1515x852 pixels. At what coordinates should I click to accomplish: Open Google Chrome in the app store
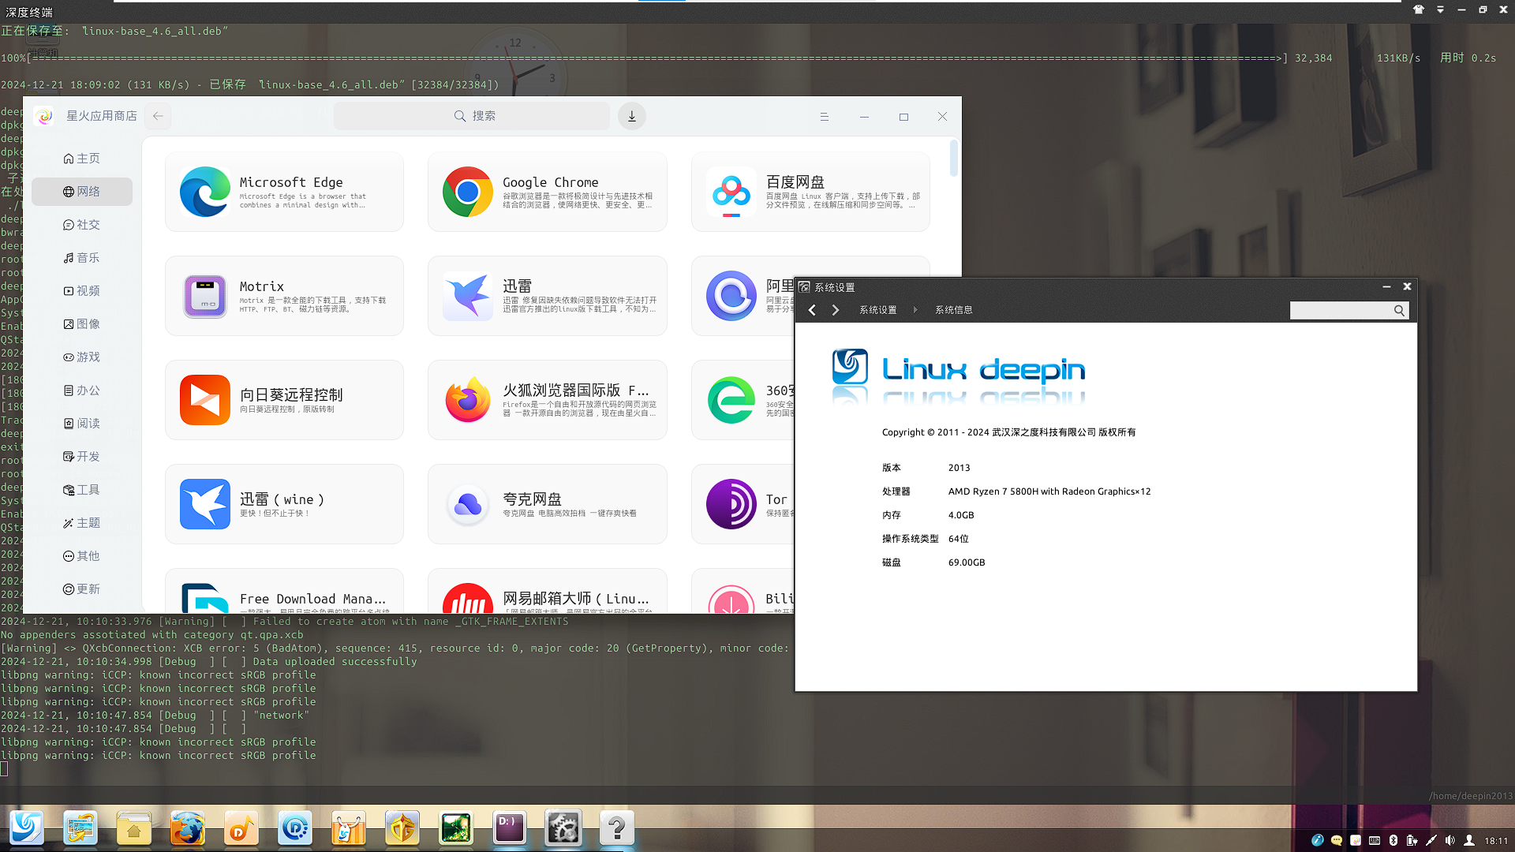547,192
